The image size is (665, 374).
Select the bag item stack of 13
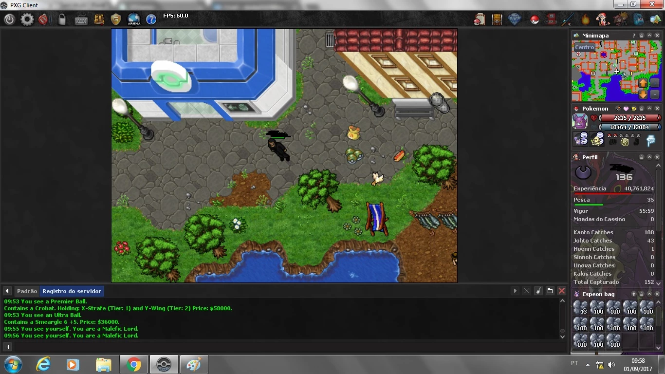[x=580, y=308]
